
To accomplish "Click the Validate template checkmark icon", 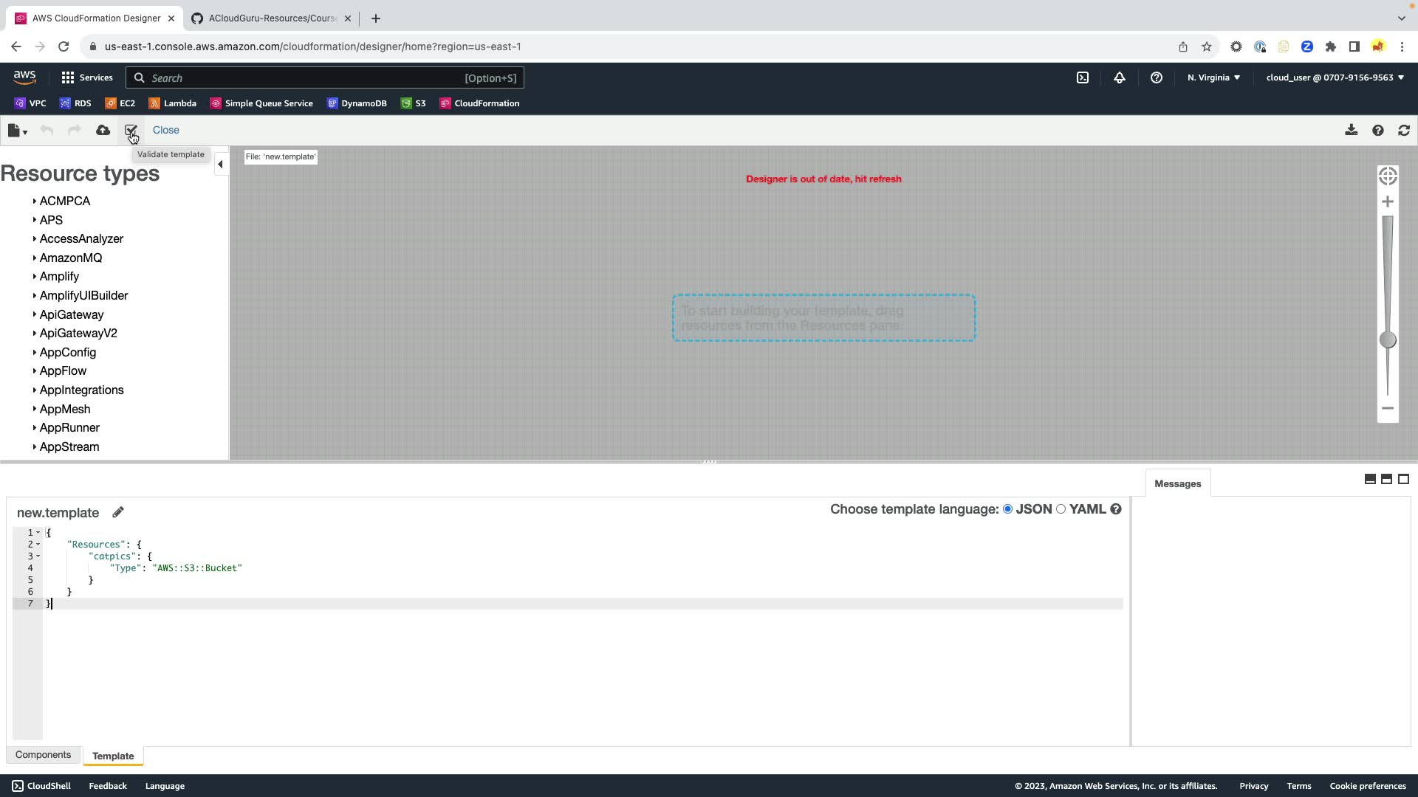I will (131, 130).
